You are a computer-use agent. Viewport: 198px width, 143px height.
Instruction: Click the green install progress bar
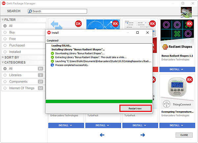click(x=99, y=101)
